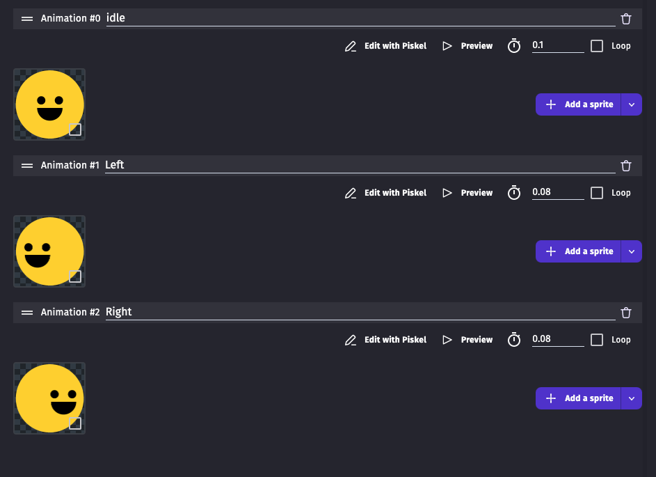This screenshot has height=477, width=656.
Task: Click the stopwatch icon for idle animation
Action: (514, 46)
